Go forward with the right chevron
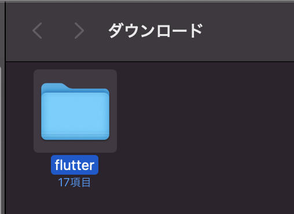 pyautogui.click(x=79, y=31)
